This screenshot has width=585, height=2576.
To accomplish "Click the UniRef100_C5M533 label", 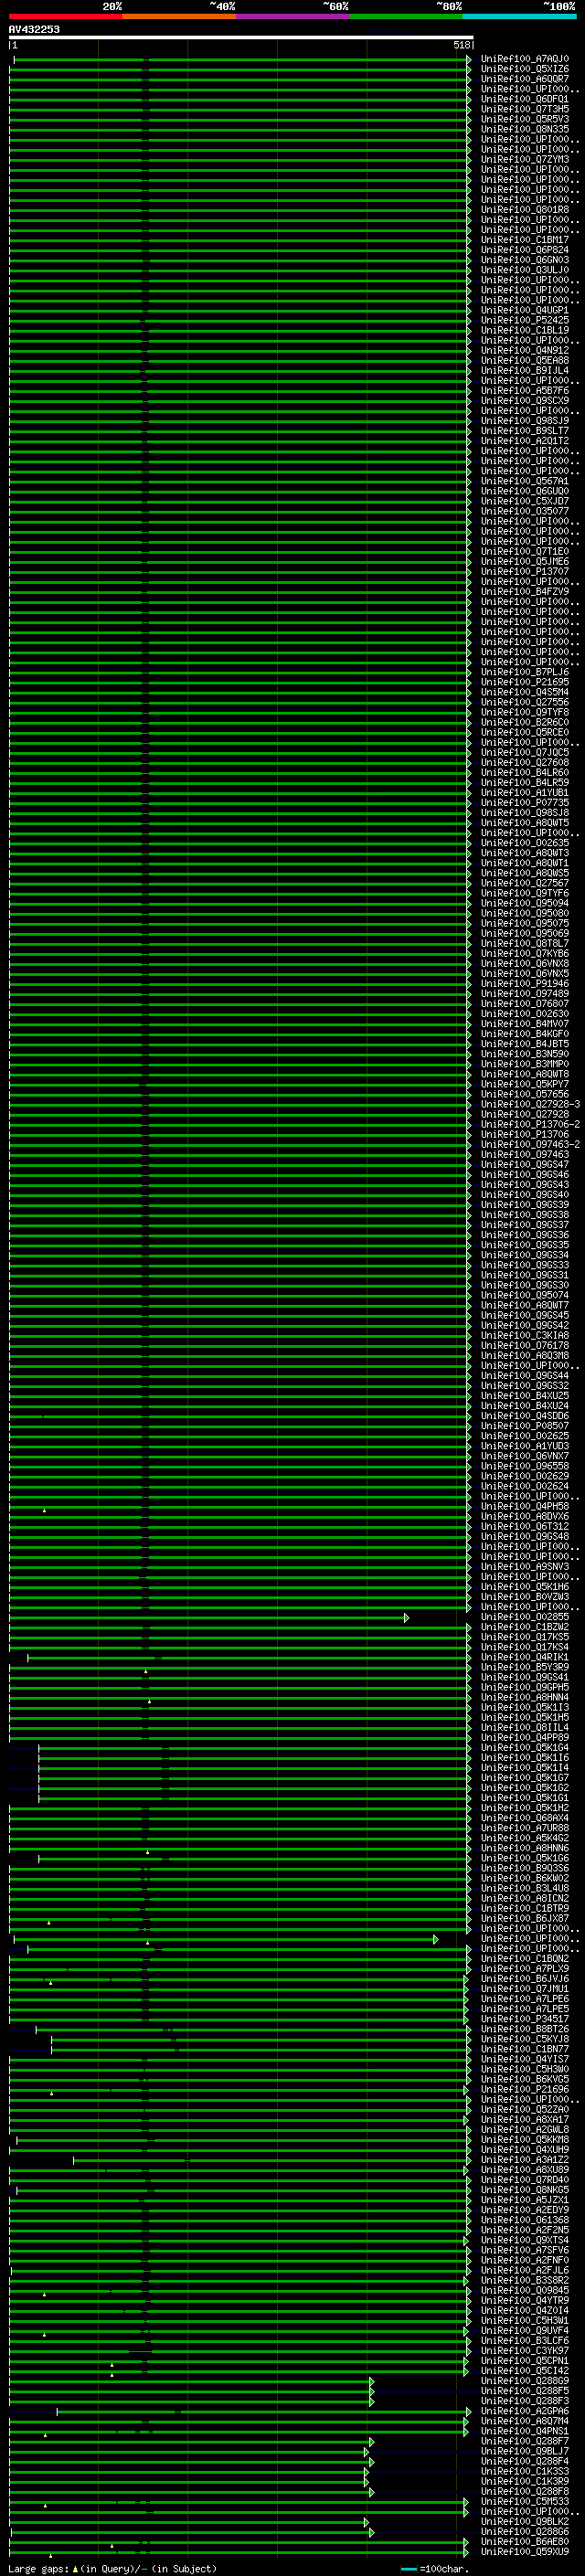I will click(x=525, y=2501).
